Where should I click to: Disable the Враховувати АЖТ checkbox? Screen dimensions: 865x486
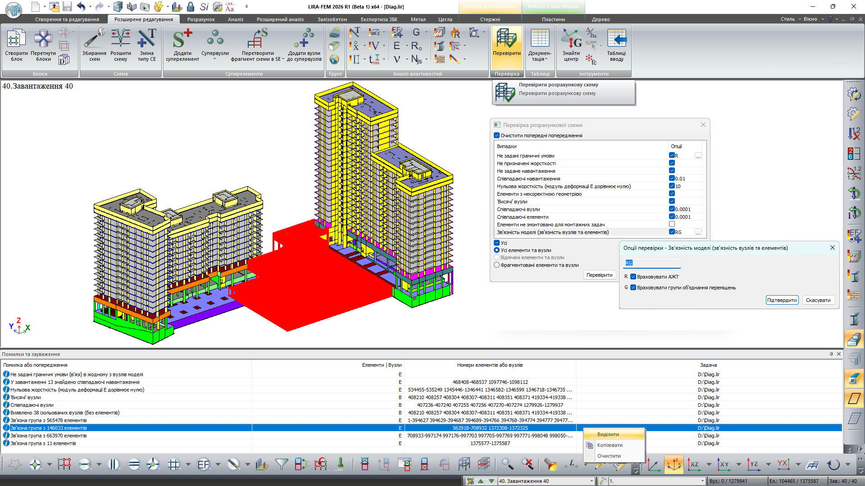coord(633,277)
